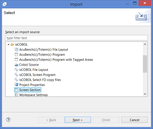153x129 pixels.
Task: Click the AcuBench/Totem Program icon
Action: (x=17, y=55)
